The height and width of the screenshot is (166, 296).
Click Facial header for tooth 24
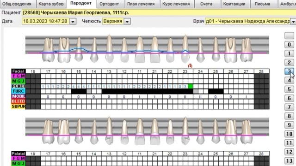(x=200, y=71)
